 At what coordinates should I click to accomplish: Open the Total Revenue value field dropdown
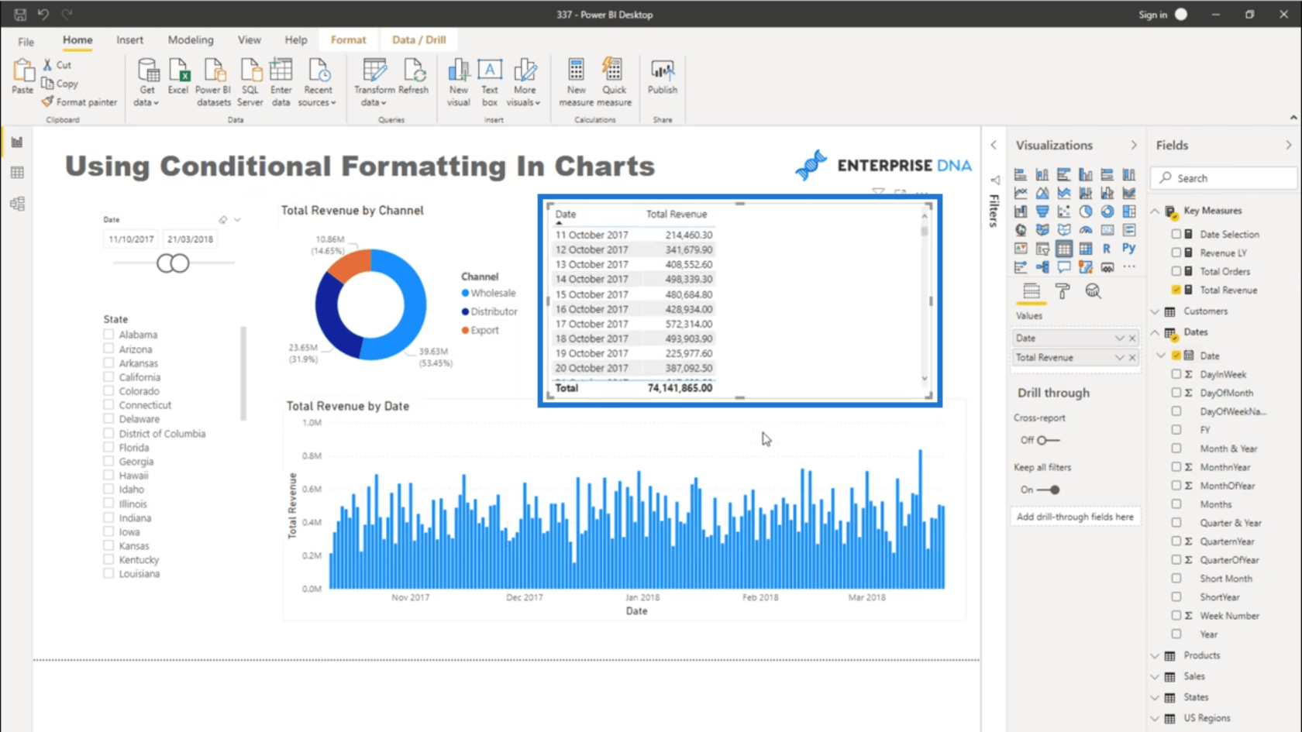[x=1119, y=358]
